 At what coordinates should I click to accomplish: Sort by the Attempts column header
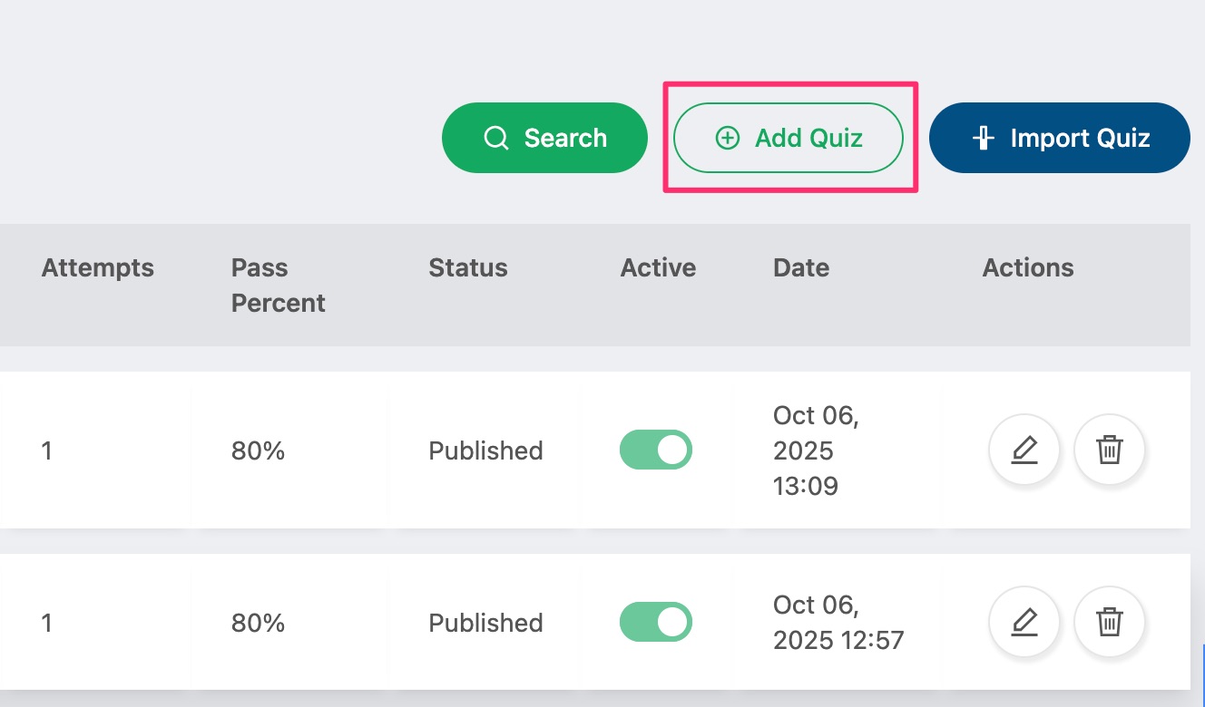[x=97, y=267]
